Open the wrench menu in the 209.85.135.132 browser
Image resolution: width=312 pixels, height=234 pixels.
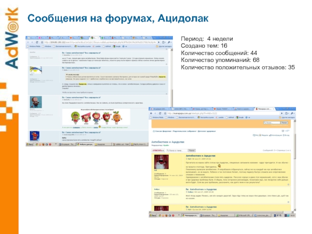coord(169,42)
